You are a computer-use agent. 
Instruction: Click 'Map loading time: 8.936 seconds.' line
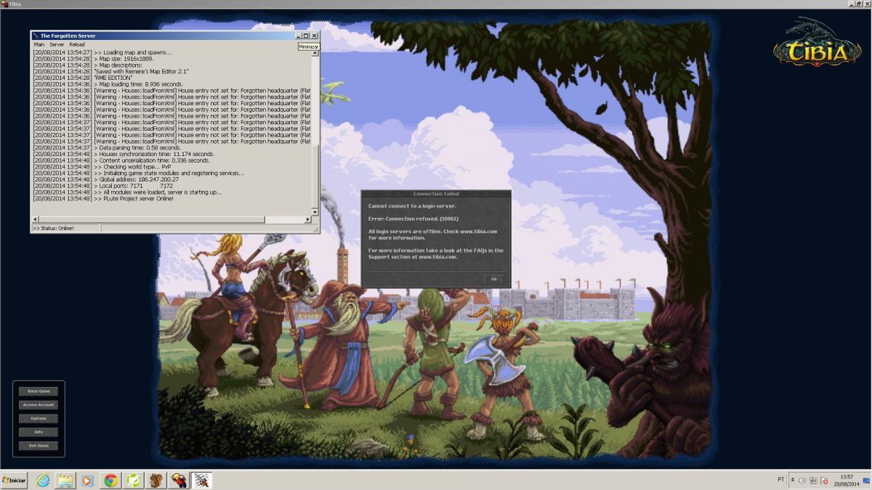coord(108,84)
